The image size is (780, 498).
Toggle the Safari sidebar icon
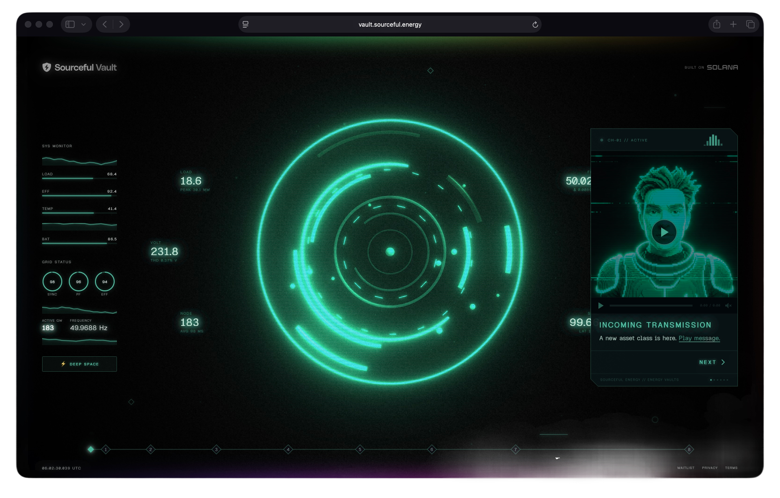click(x=70, y=24)
